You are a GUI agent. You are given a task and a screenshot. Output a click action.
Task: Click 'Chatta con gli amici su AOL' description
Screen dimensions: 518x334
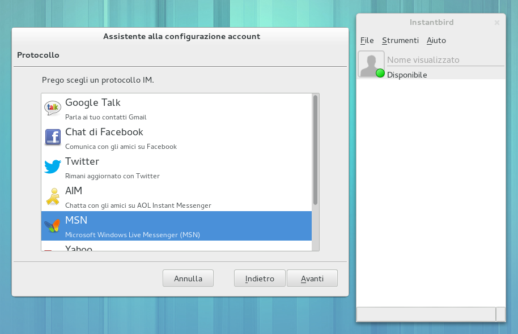(138, 205)
